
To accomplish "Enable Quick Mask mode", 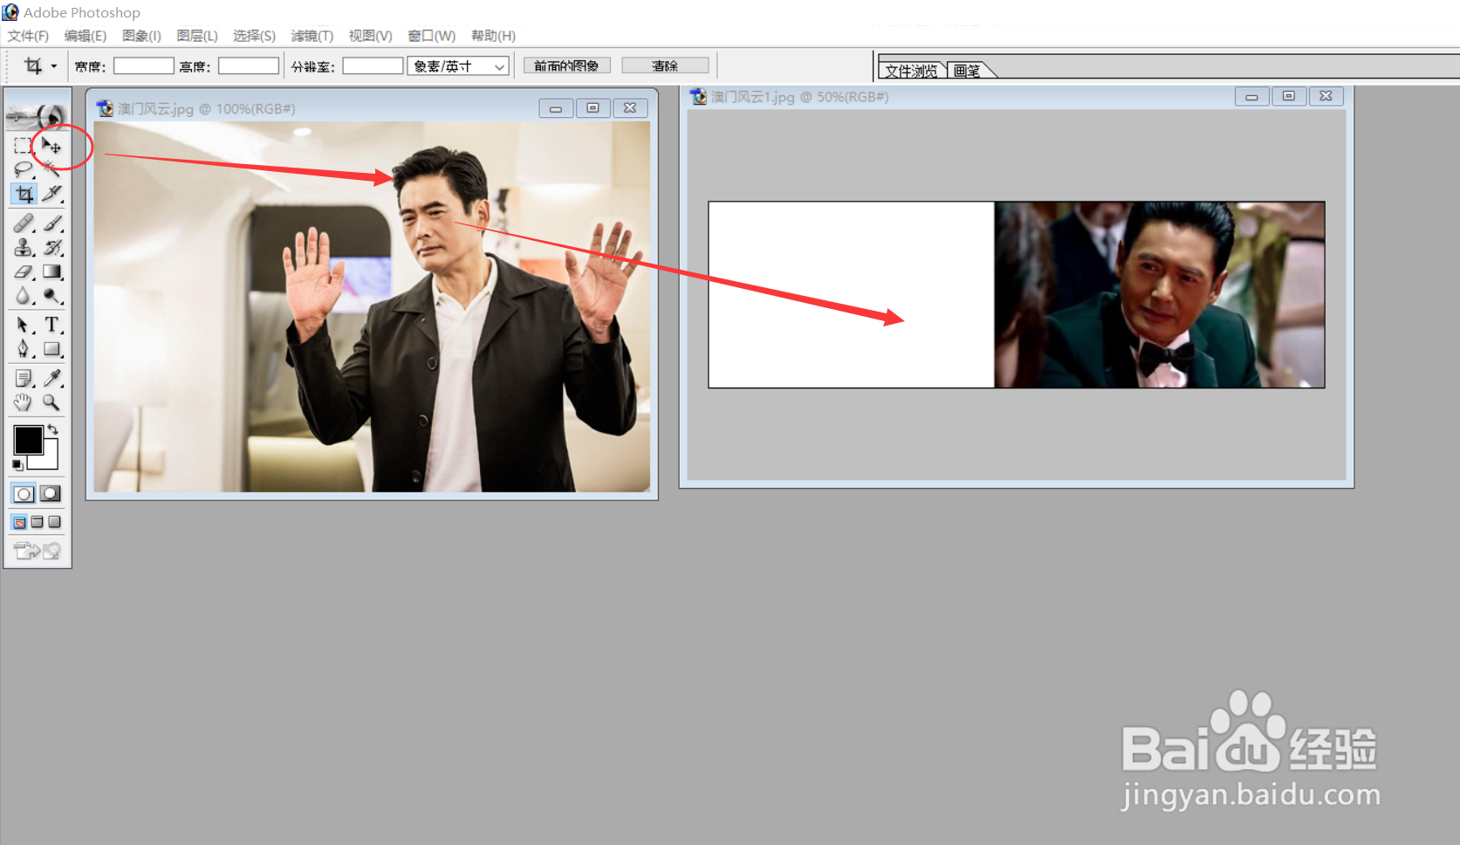I will 51,494.
